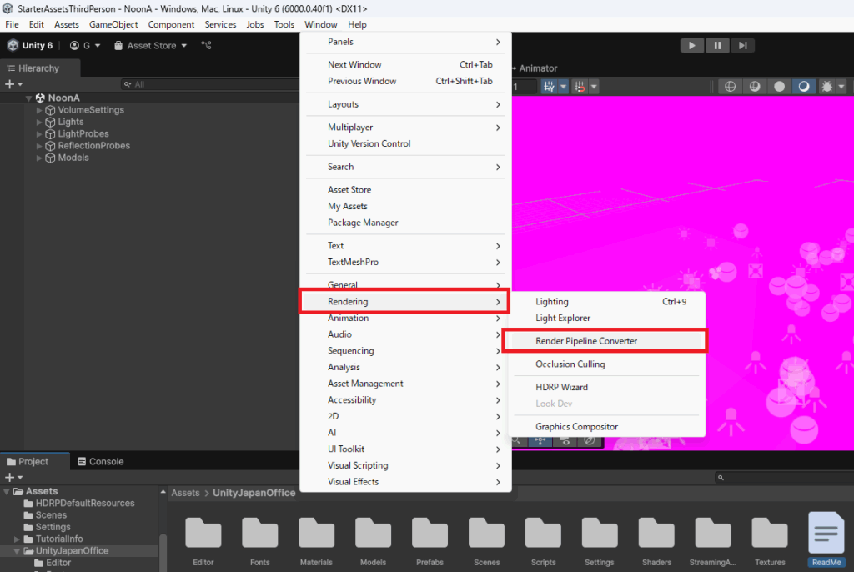Click the plus create button in Hierarchy

coord(9,84)
